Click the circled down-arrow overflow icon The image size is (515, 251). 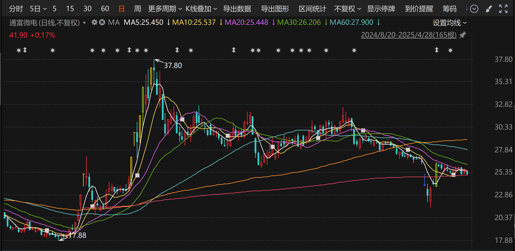pos(474,9)
